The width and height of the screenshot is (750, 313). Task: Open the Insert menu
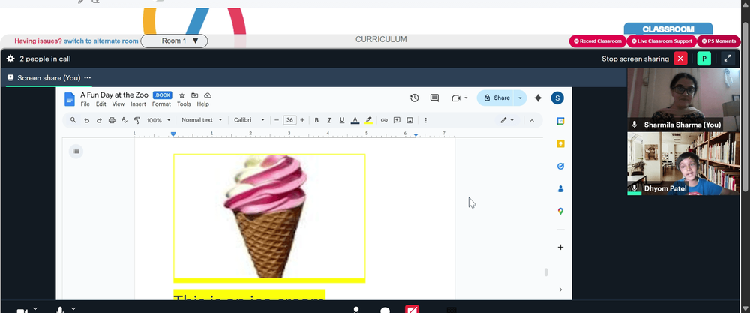138,104
